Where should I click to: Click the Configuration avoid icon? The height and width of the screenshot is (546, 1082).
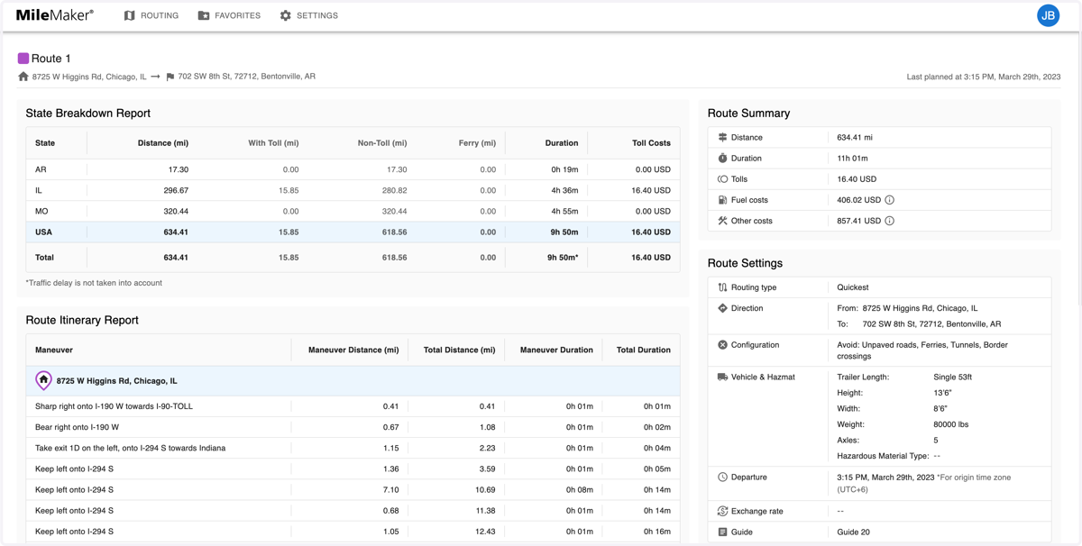pos(722,345)
